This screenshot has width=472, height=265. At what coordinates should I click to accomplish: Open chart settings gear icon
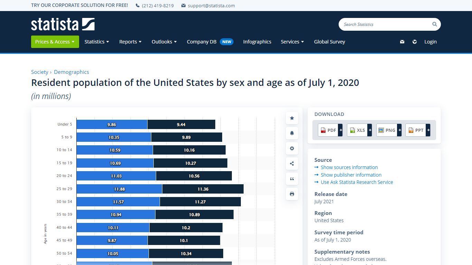click(292, 148)
